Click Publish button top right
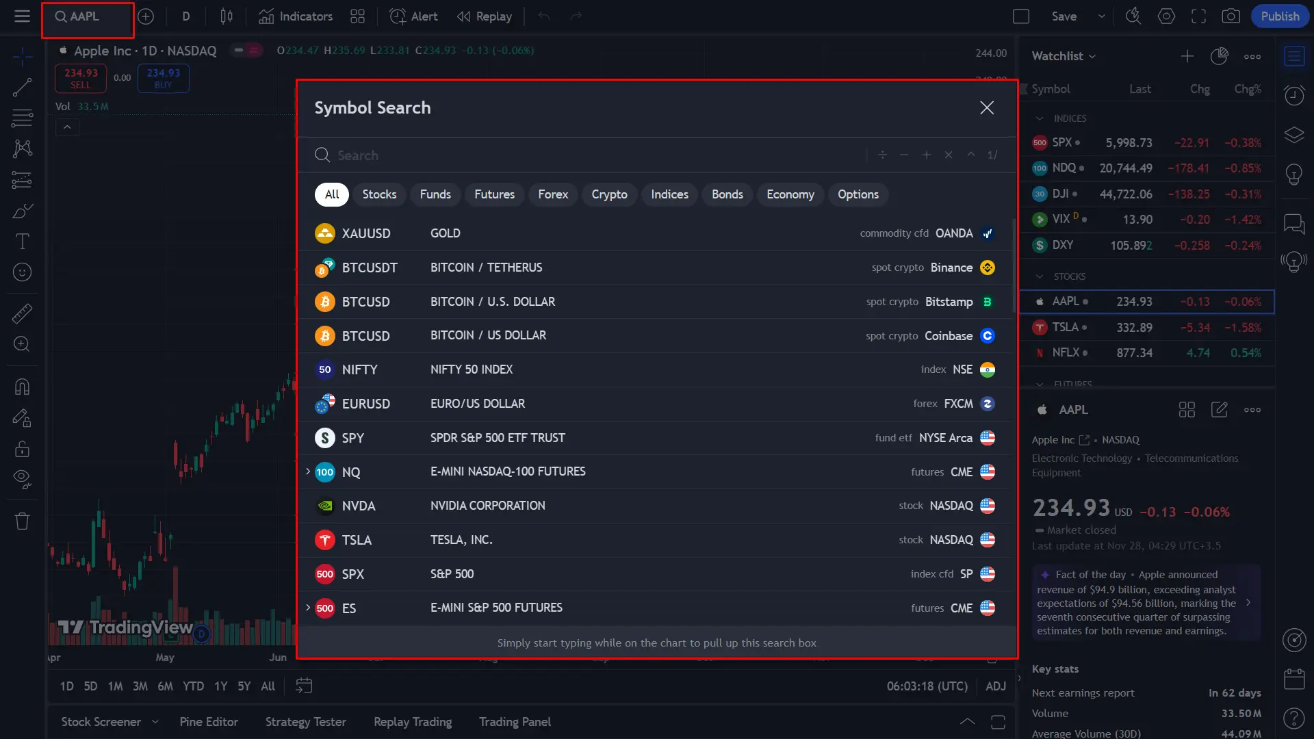The image size is (1314, 739). (x=1280, y=16)
